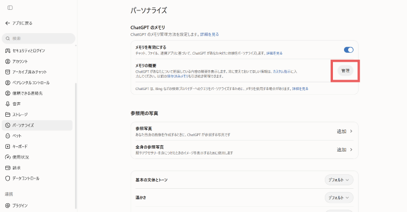Image resolution: width=407 pixels, height=212 pixels.
Task: Click the ペアレンタルコントロール icon
Action: click(x=8, y=82)
